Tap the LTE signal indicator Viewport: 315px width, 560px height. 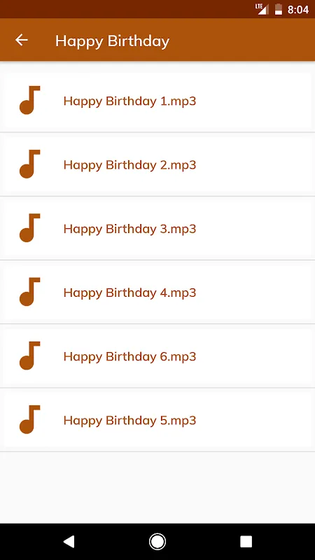pos(262,9)
